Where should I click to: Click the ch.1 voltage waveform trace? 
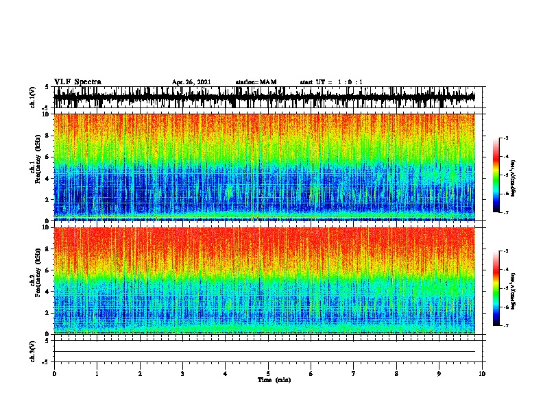pos(265,97)
